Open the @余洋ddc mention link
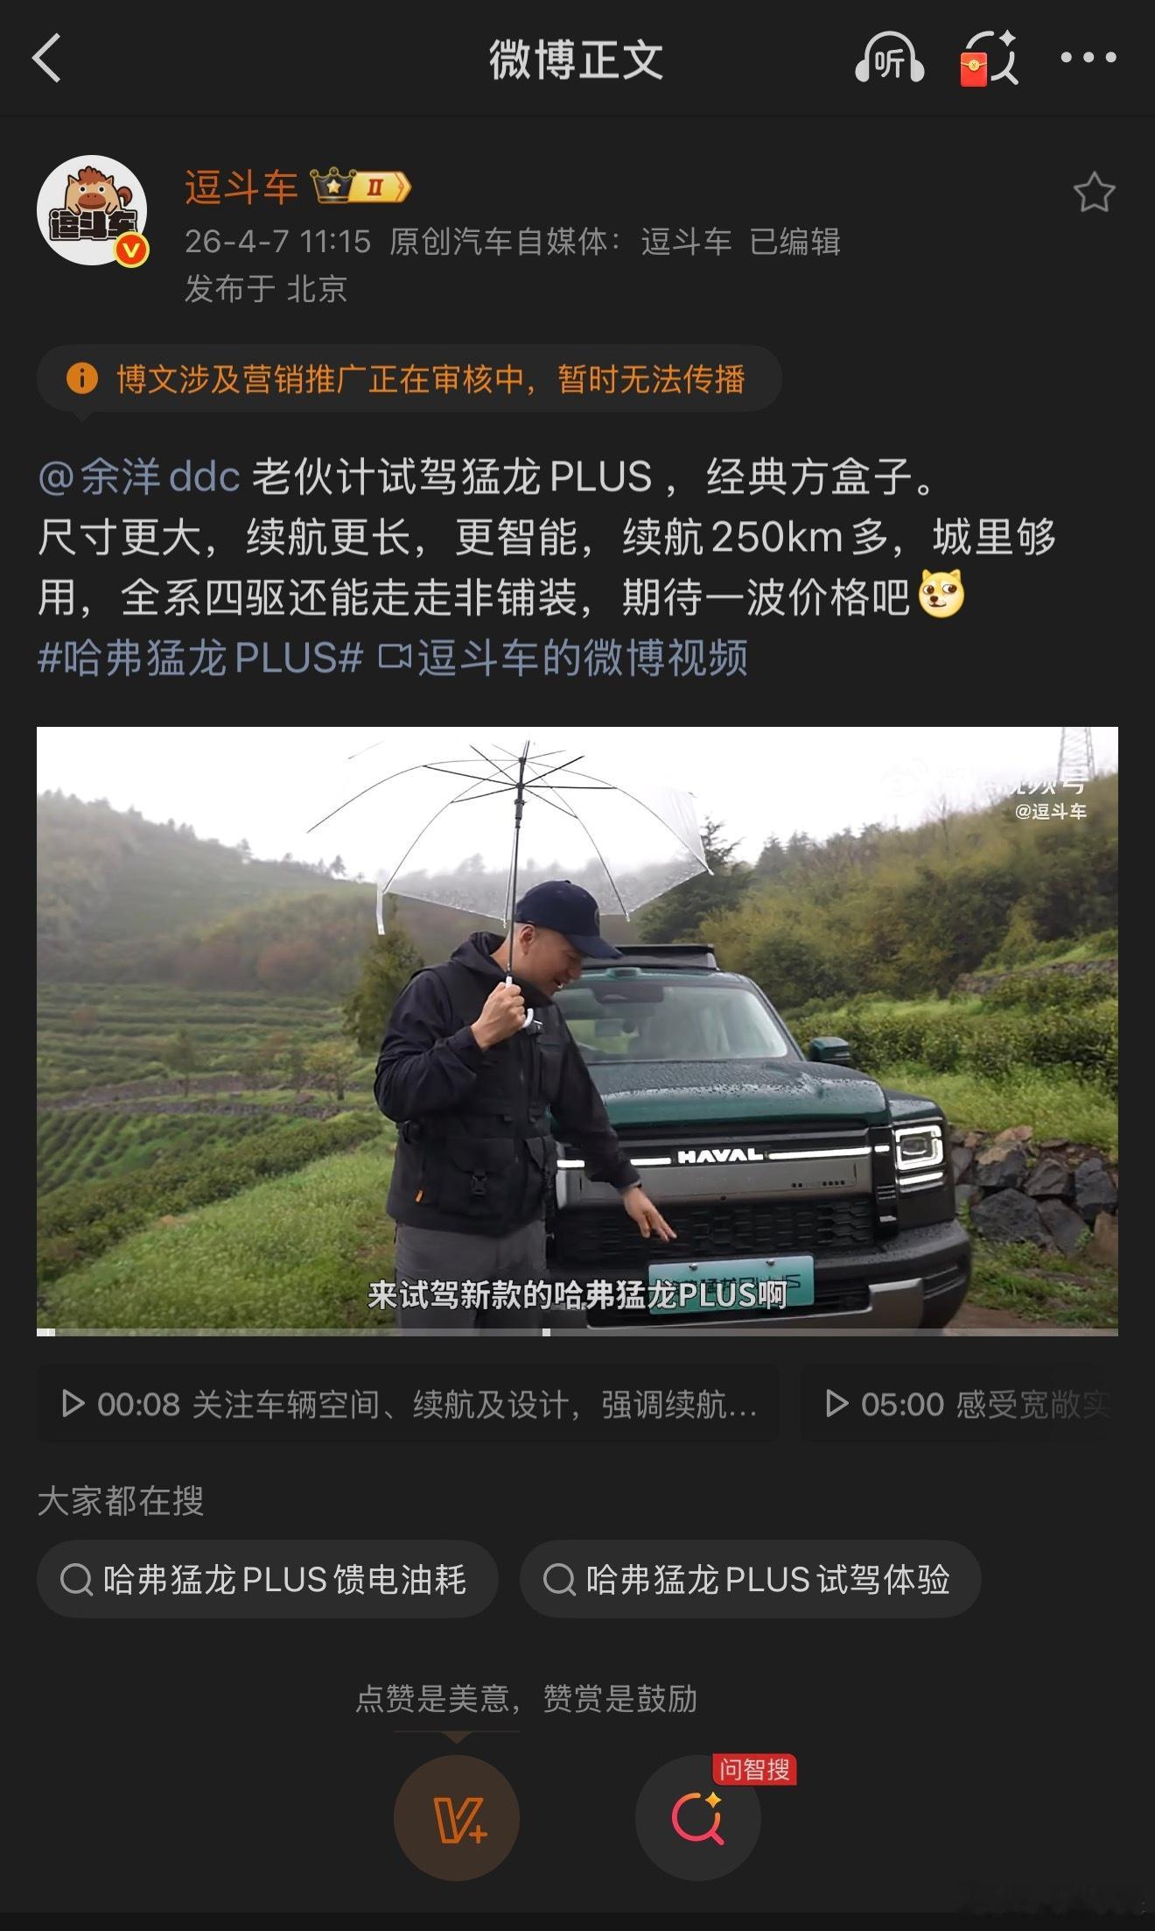The height and width of the screenshot is (1931, 1155). pyautogui.click(x=139, y=477)
